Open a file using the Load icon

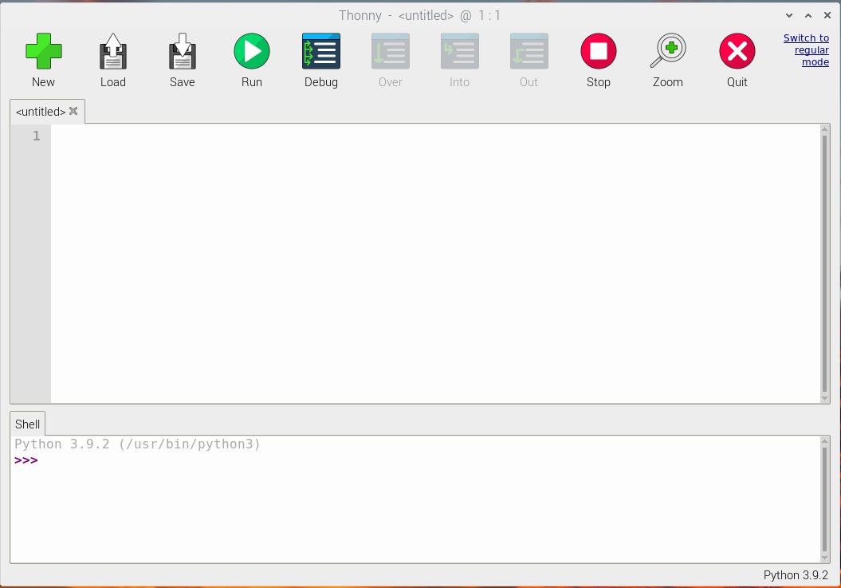tap(112, 52)
